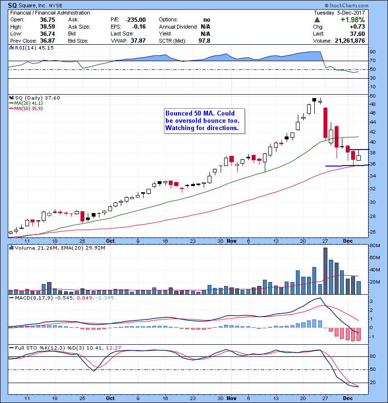The height and width of the screenshot is (403, 388).
Task: Click the 50 price axis label
Action: coord(372,96)
